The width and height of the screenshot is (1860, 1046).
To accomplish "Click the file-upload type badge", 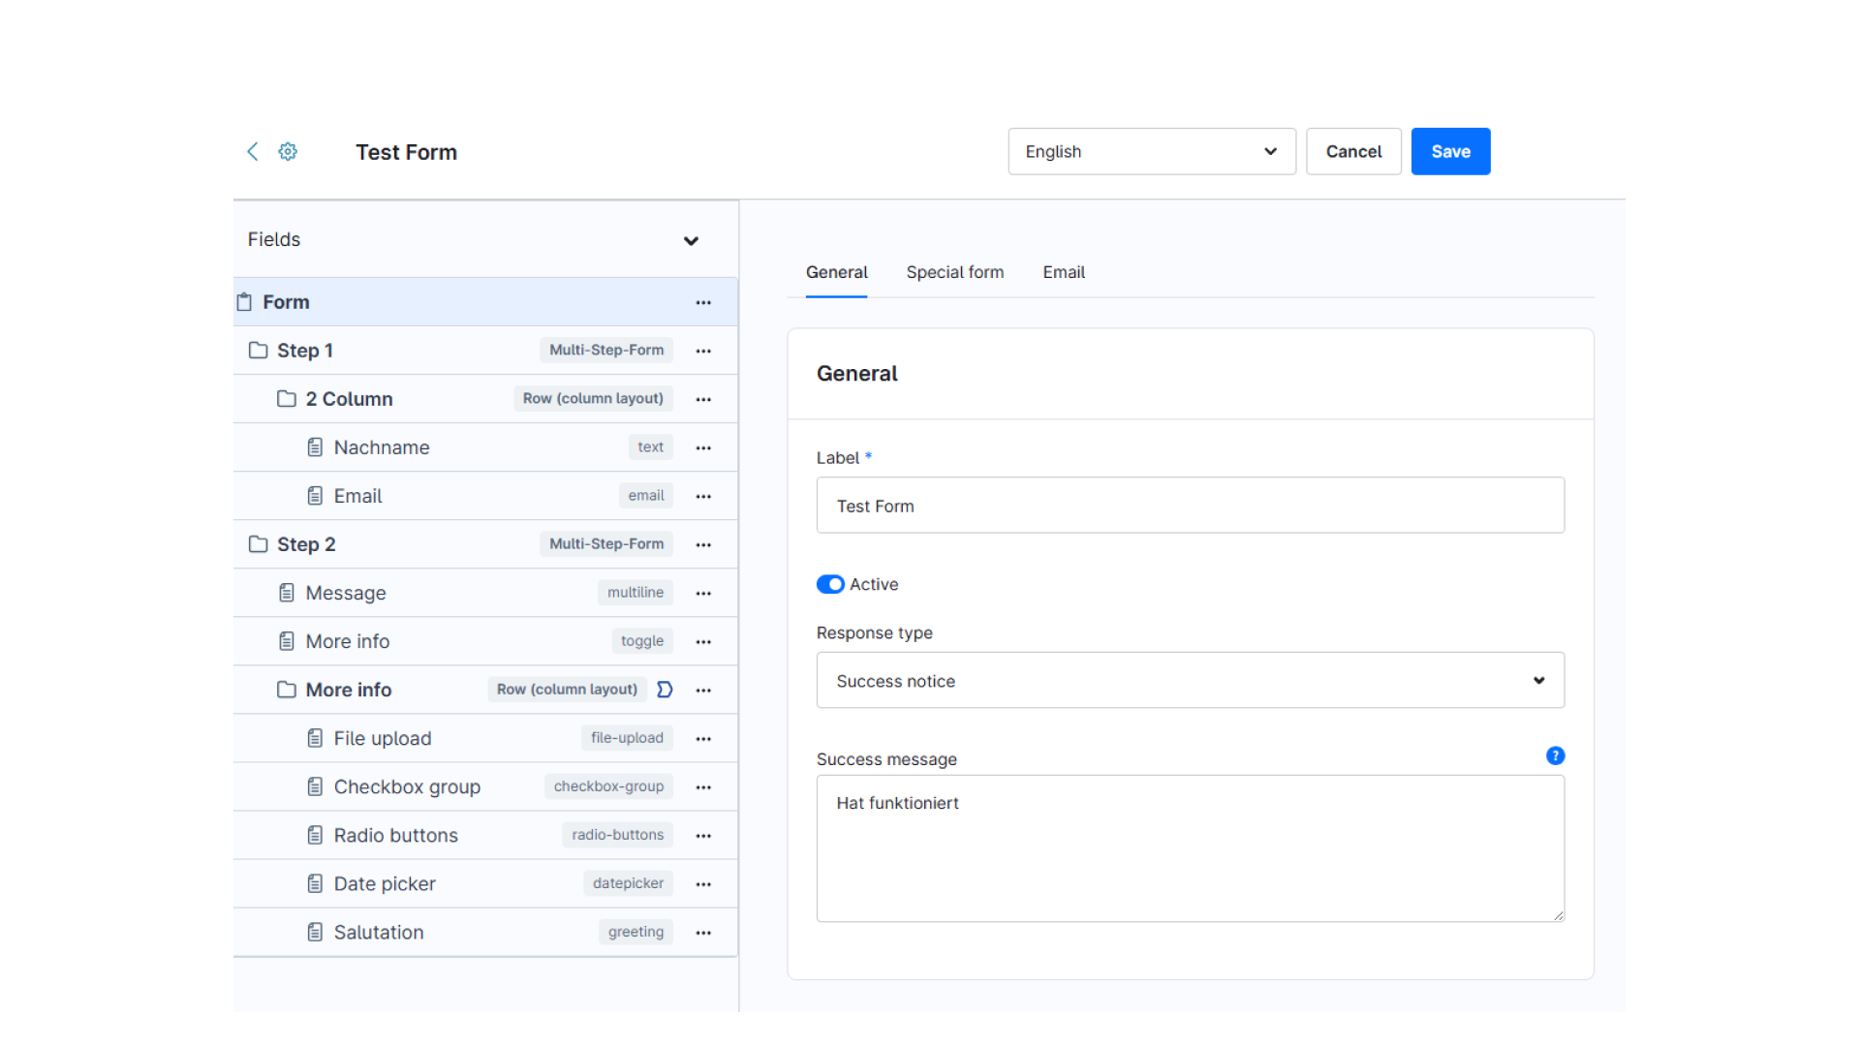I will pos(627,738).
